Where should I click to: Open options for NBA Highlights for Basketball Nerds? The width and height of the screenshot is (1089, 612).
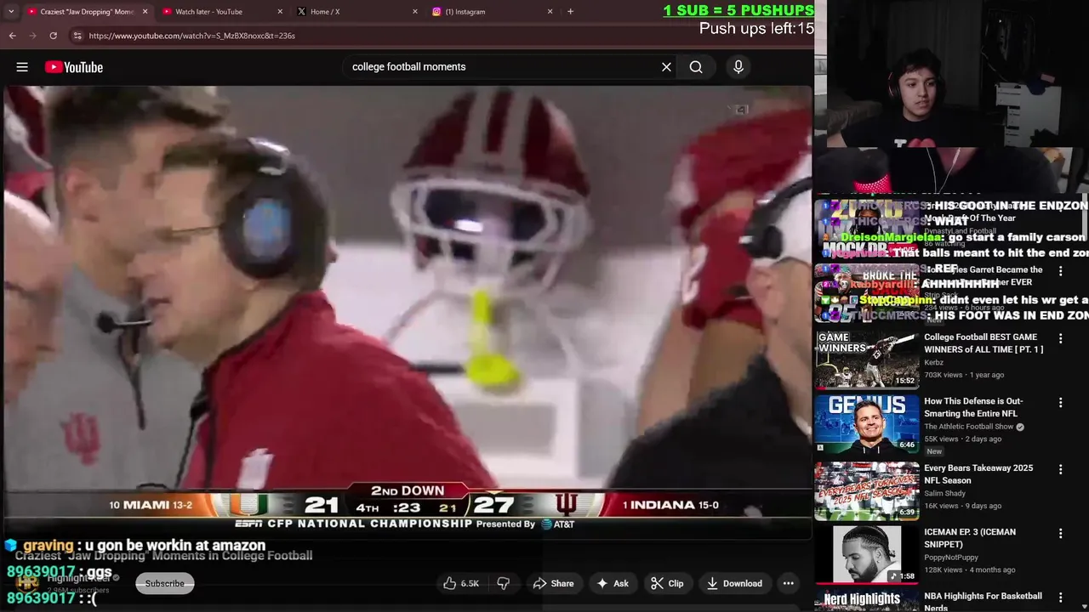[1060, 598]
